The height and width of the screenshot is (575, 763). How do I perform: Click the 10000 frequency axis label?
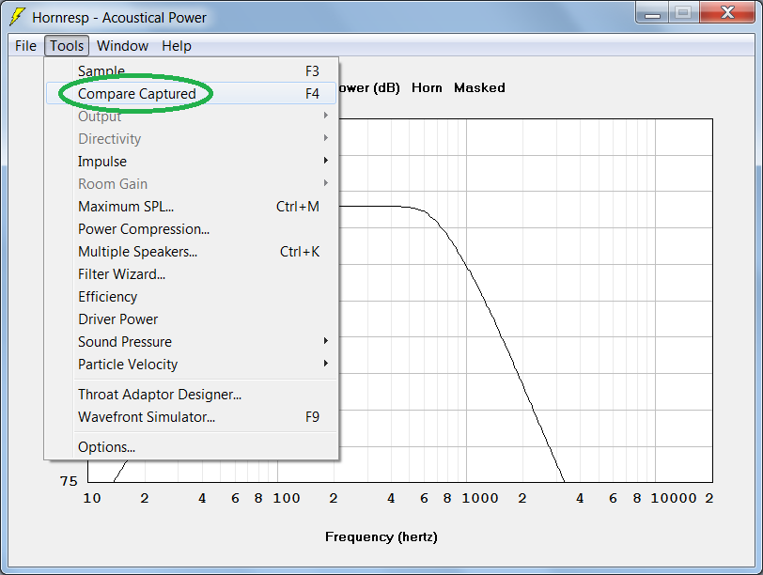tap(674, 498)
